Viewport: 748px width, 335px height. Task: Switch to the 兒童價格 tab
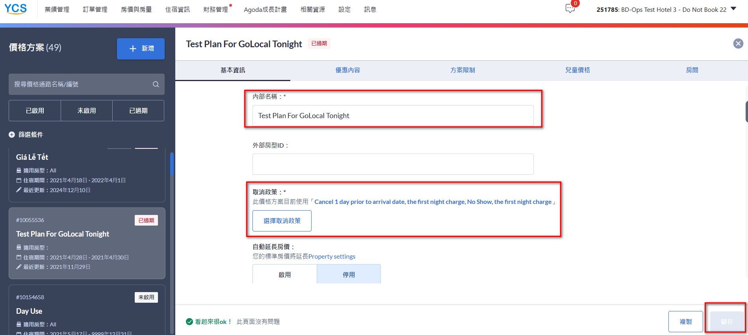click(578, 70)
